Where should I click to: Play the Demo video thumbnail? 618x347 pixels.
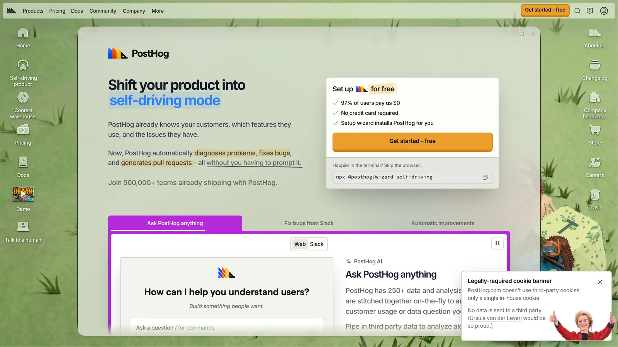[23, 194]
